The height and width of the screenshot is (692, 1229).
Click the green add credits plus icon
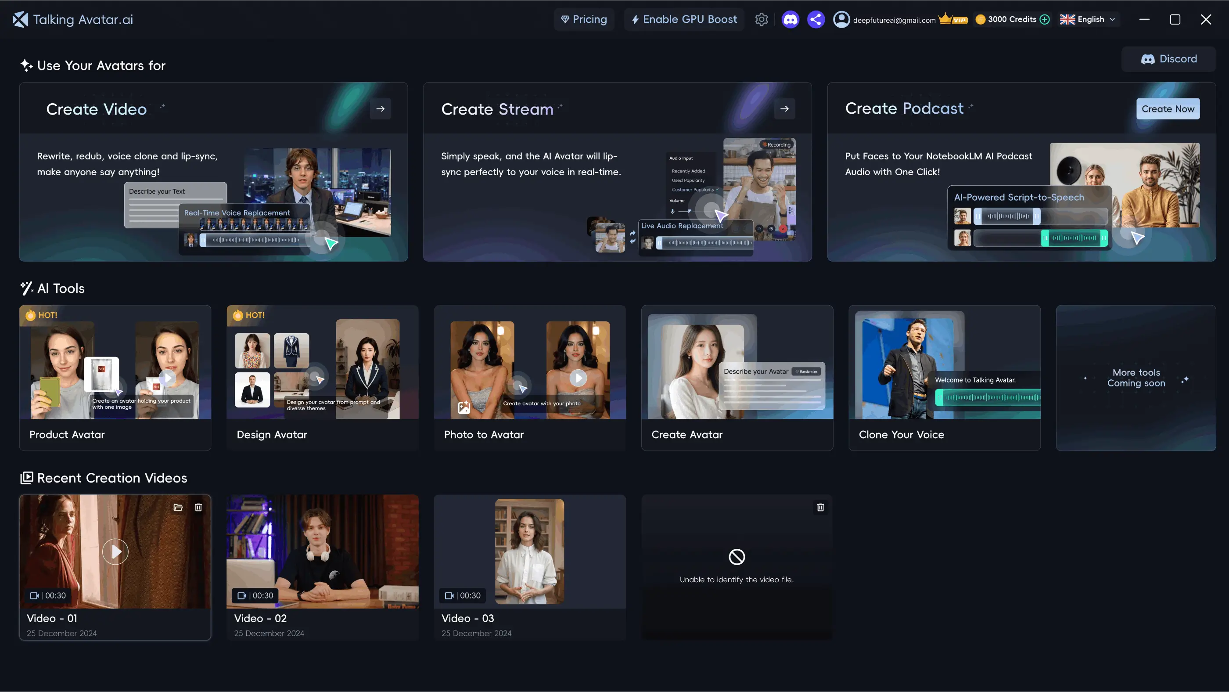[x=1045, y=20]
